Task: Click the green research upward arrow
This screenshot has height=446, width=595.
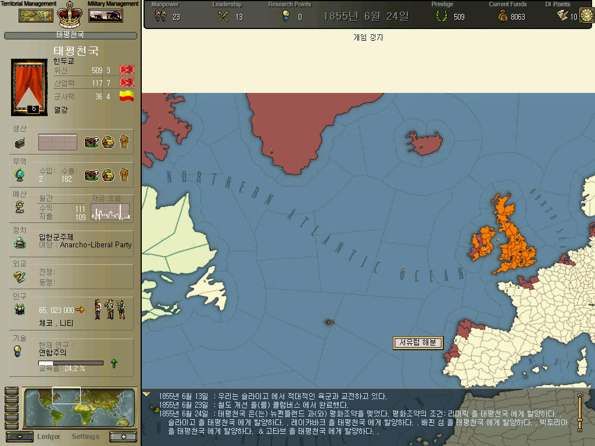Action: pos(114,364)
